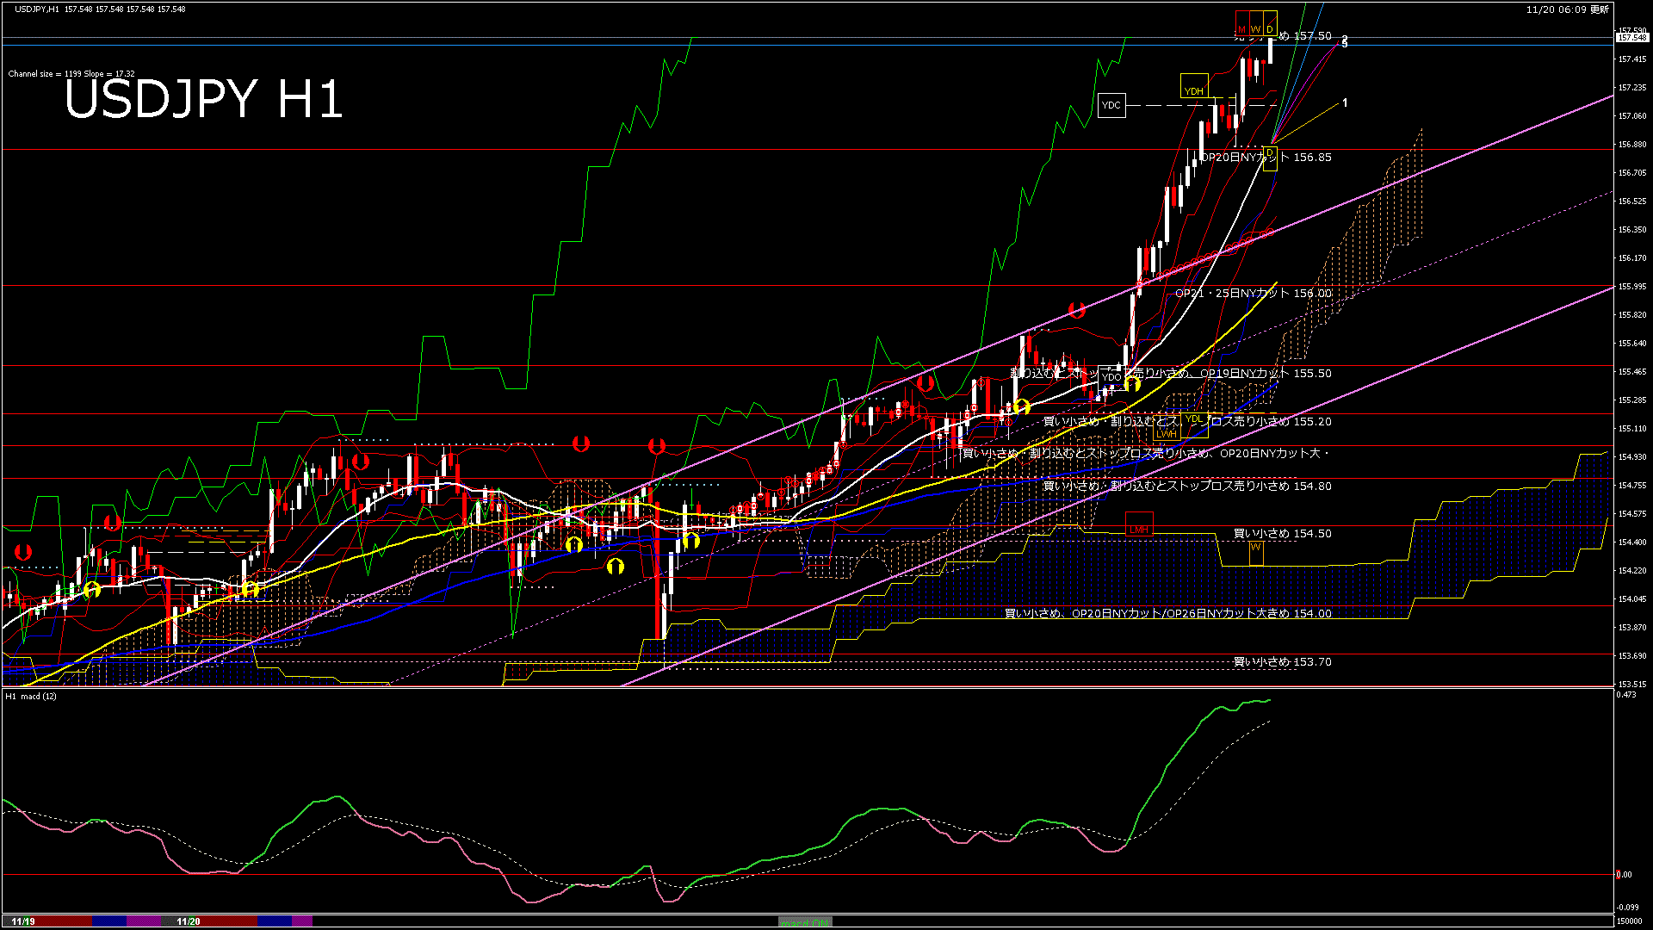Image resolution: width=1653 pixels, height=930 pixels.
Task: Toggle the orange W marker near 154.40
Action: click(x=1257, y=548)
